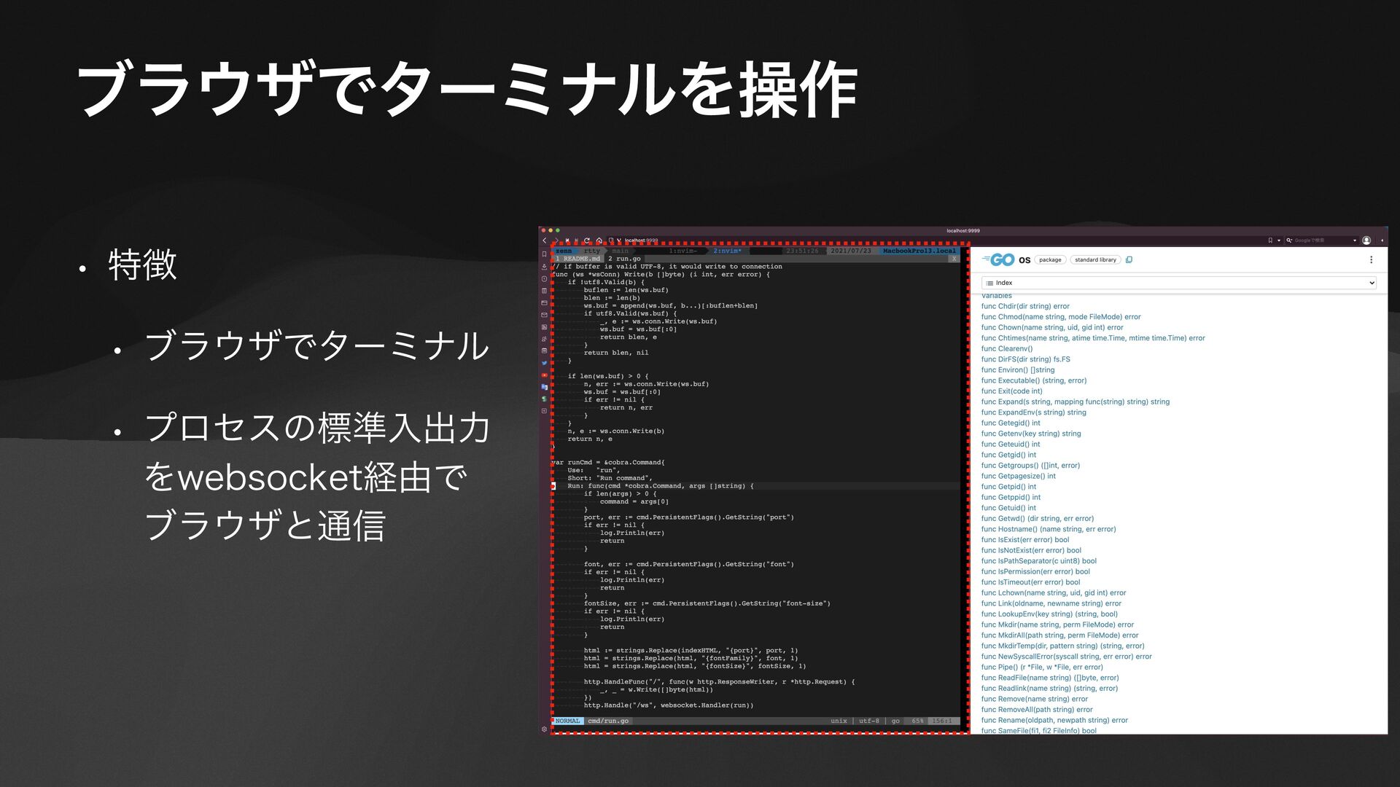The image size is (1400, 787).
Task: Open bookmark dropdown arrow in address bar
Action: coord(1279,240)
